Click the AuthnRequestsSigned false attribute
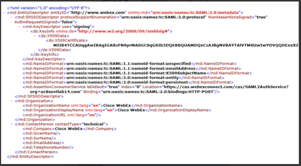Viewport: 301px width, 166px height. 45,22
